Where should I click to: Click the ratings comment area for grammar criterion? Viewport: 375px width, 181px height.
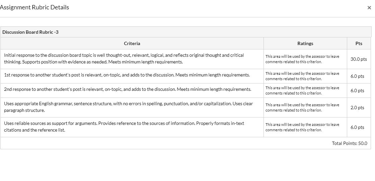coord(302,108)
